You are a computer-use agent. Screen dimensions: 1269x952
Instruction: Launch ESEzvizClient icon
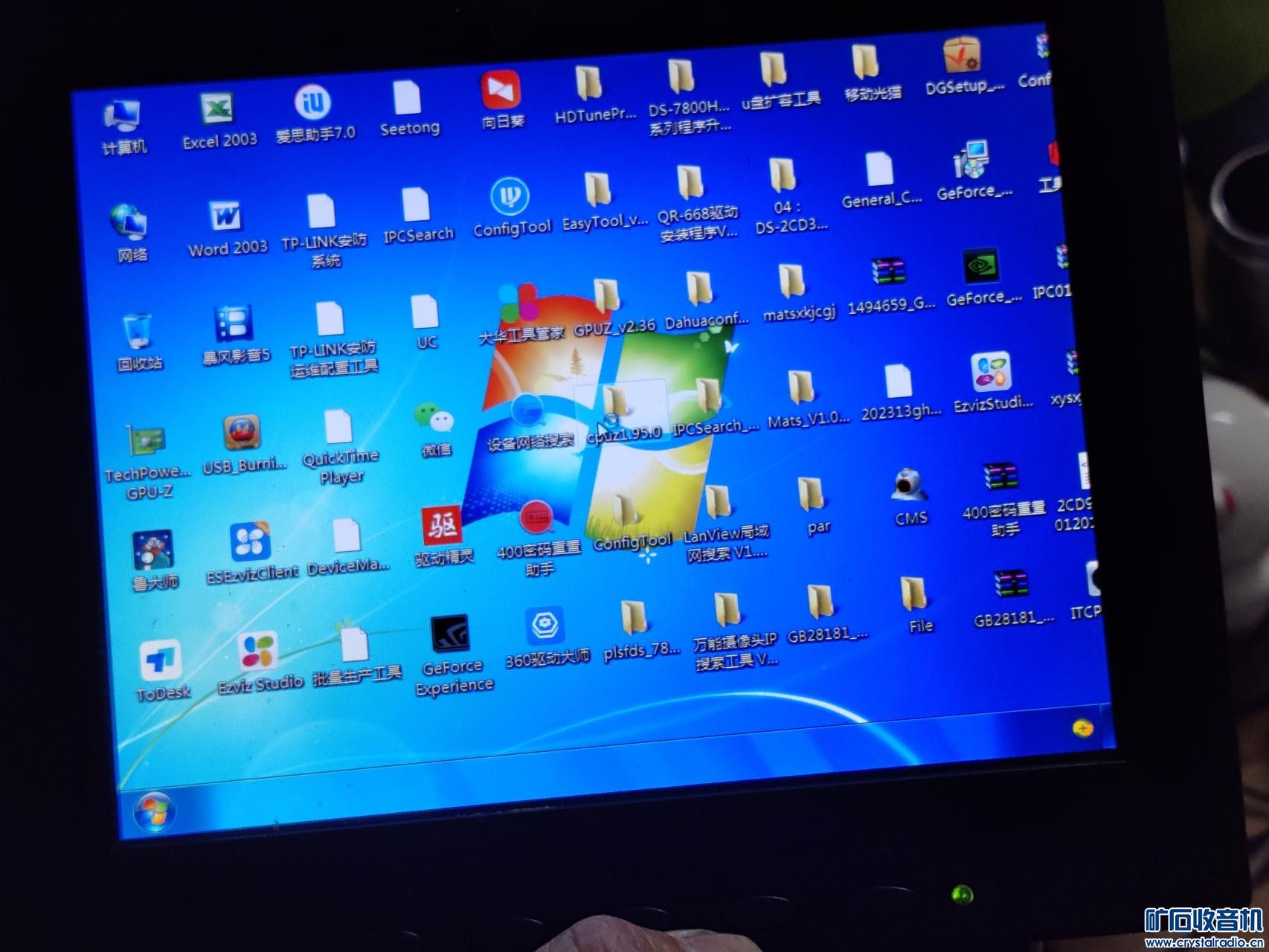250,543
